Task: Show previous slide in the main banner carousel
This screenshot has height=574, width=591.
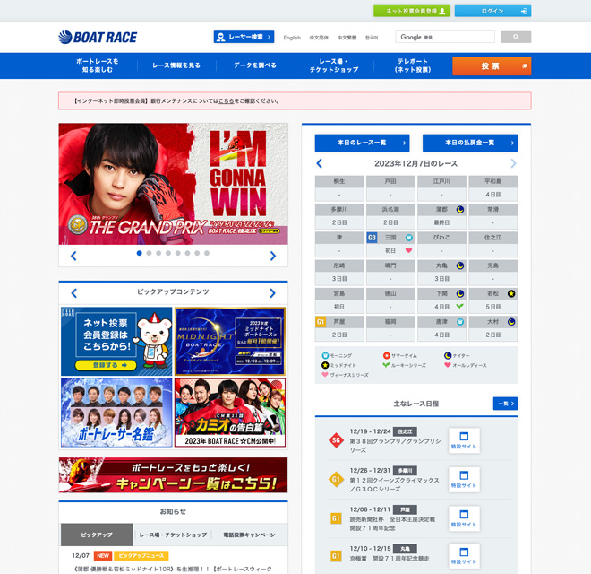Action: click(73, 256)
